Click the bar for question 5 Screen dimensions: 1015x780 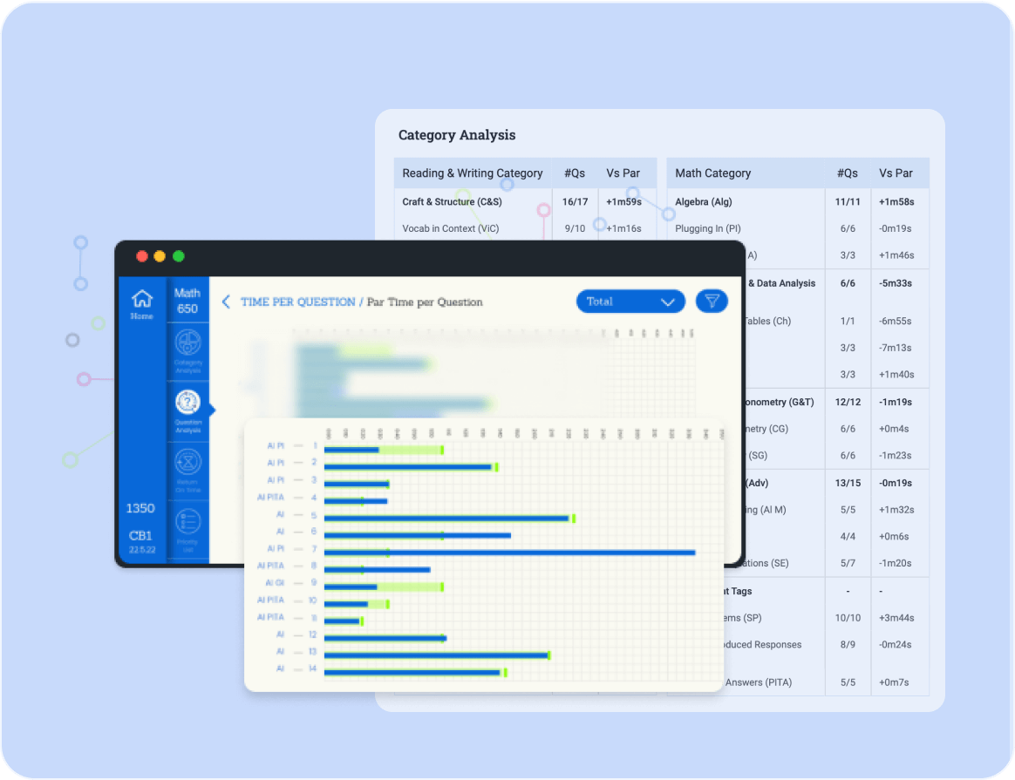point(446,518)
